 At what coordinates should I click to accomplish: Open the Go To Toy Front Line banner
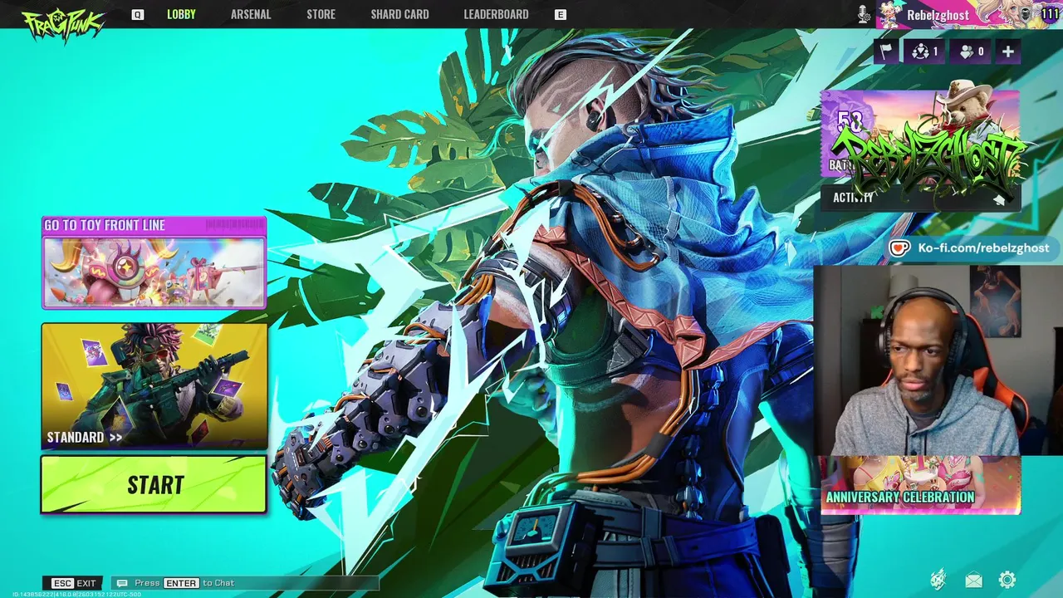[154, 262]
